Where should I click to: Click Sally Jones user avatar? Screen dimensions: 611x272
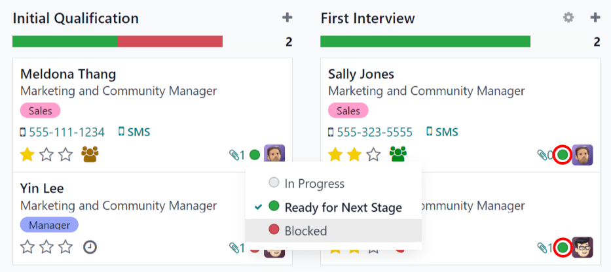582,155
